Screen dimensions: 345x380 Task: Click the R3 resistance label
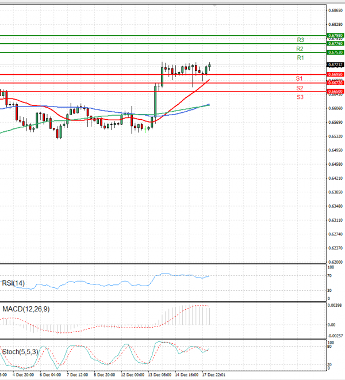300,40
